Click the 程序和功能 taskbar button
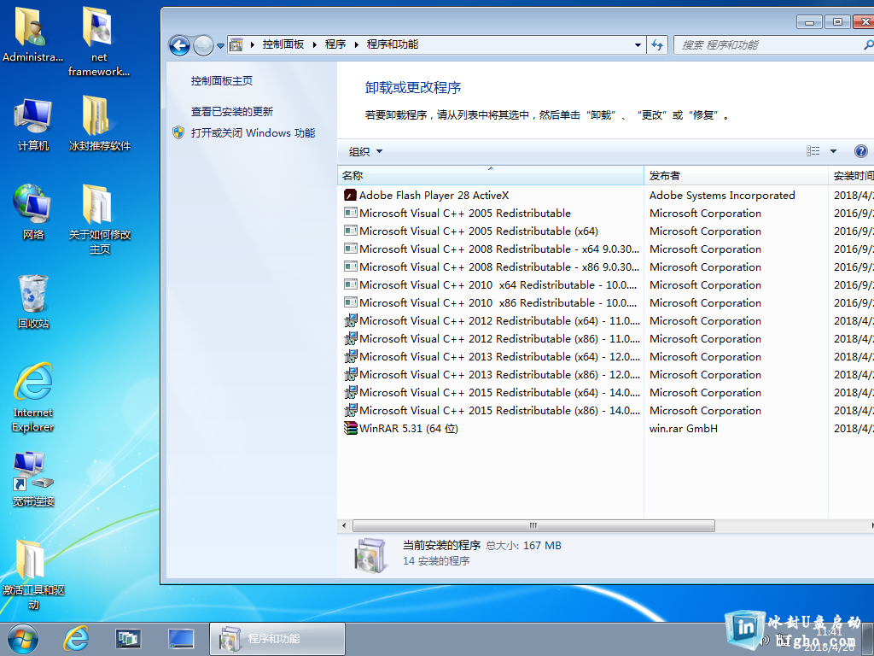Viewport: 874px width, 656px height. [277, 639]
